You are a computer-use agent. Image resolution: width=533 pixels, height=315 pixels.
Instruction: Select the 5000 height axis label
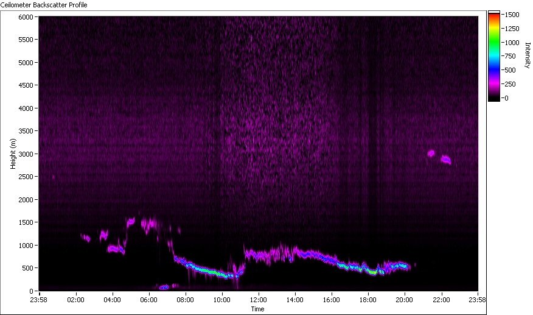[26, 63]
